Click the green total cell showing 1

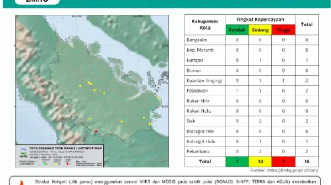tap(237, 162)
